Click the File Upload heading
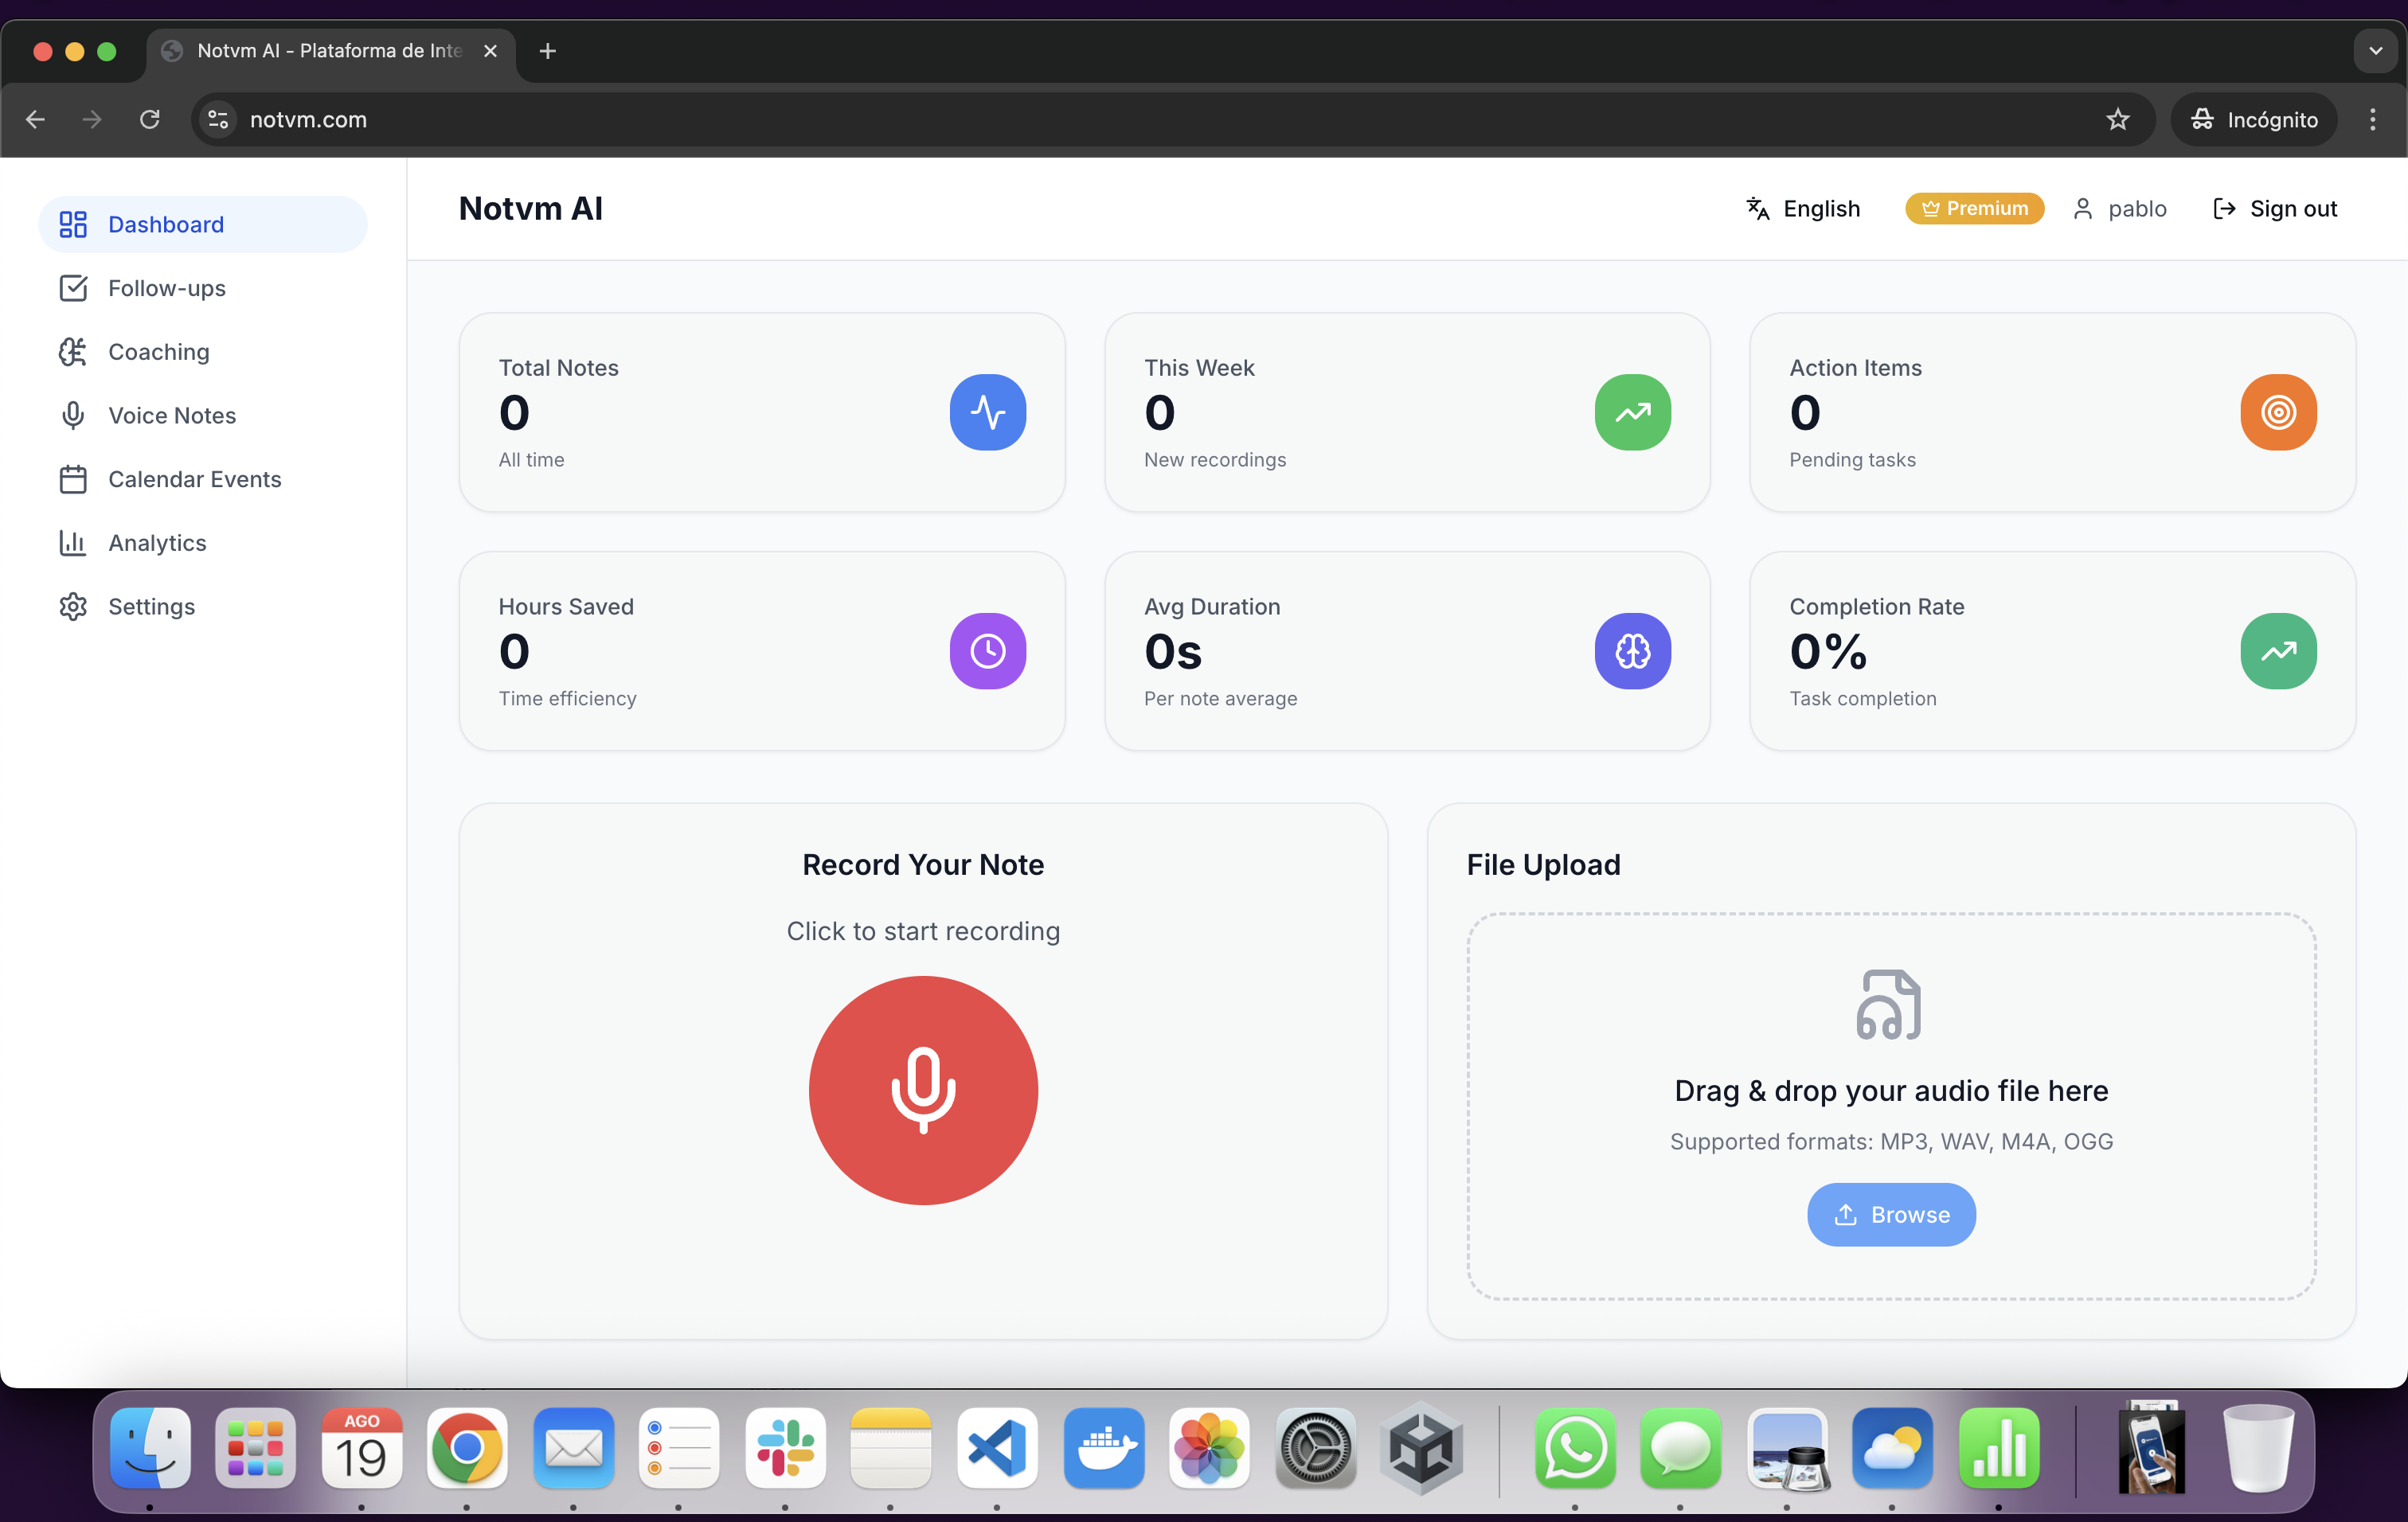Viewport: 2408px width, 1522px height. [x=1543, y=864]
